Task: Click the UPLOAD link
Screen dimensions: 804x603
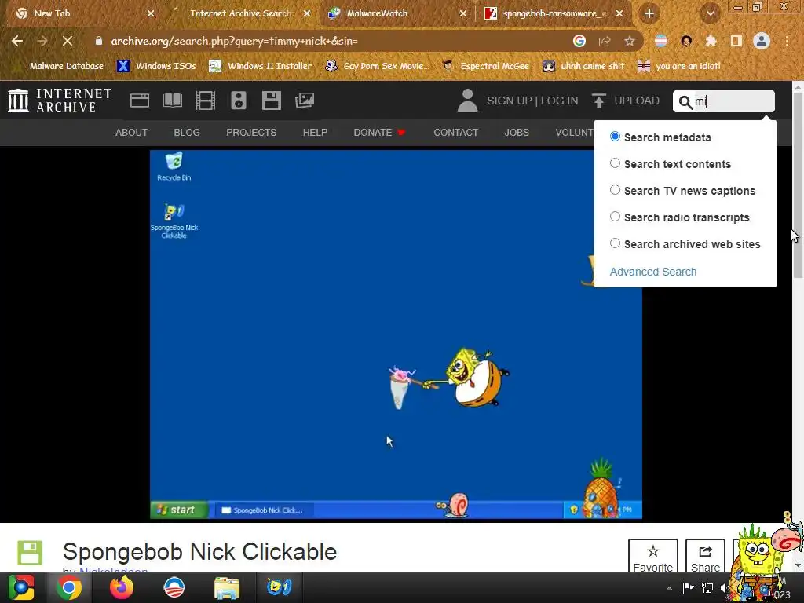Action: tap(637, 100)
